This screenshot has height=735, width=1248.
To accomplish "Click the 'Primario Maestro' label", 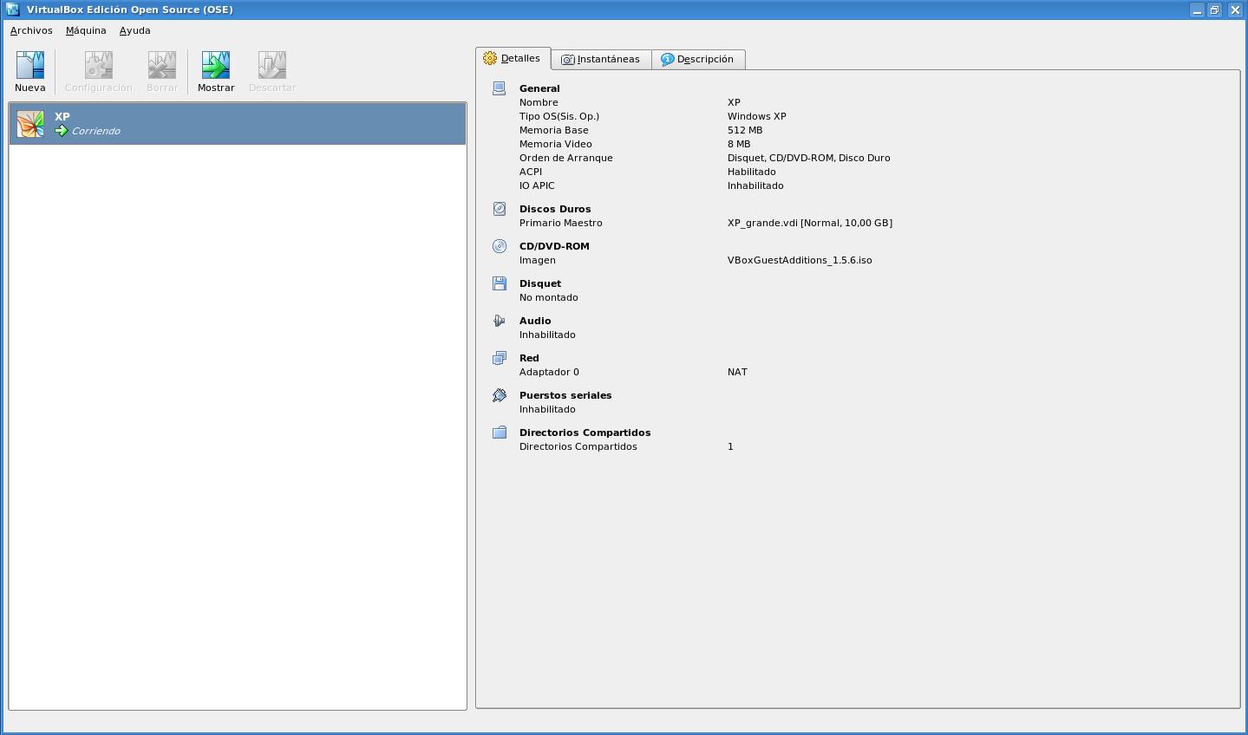I will coord(561,223).
